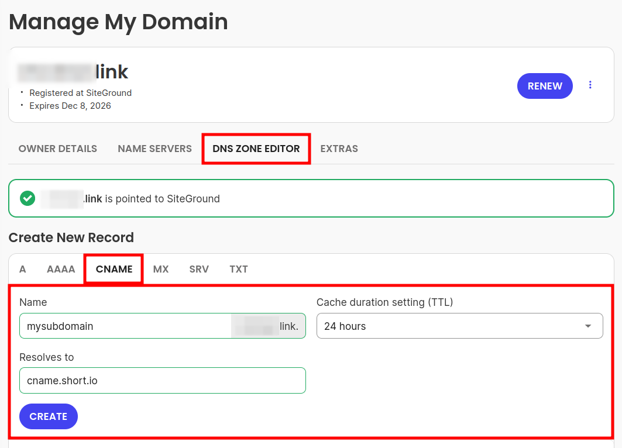Switch to the MX record tab

tap(161, 269)
